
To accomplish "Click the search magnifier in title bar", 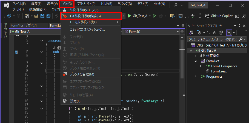I will [176, 5].
